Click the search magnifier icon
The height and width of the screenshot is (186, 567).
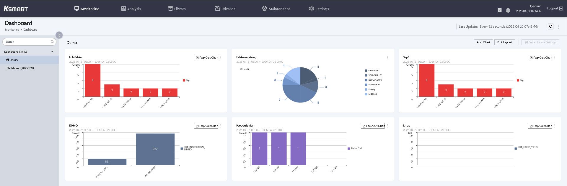[x=52, y=42]
